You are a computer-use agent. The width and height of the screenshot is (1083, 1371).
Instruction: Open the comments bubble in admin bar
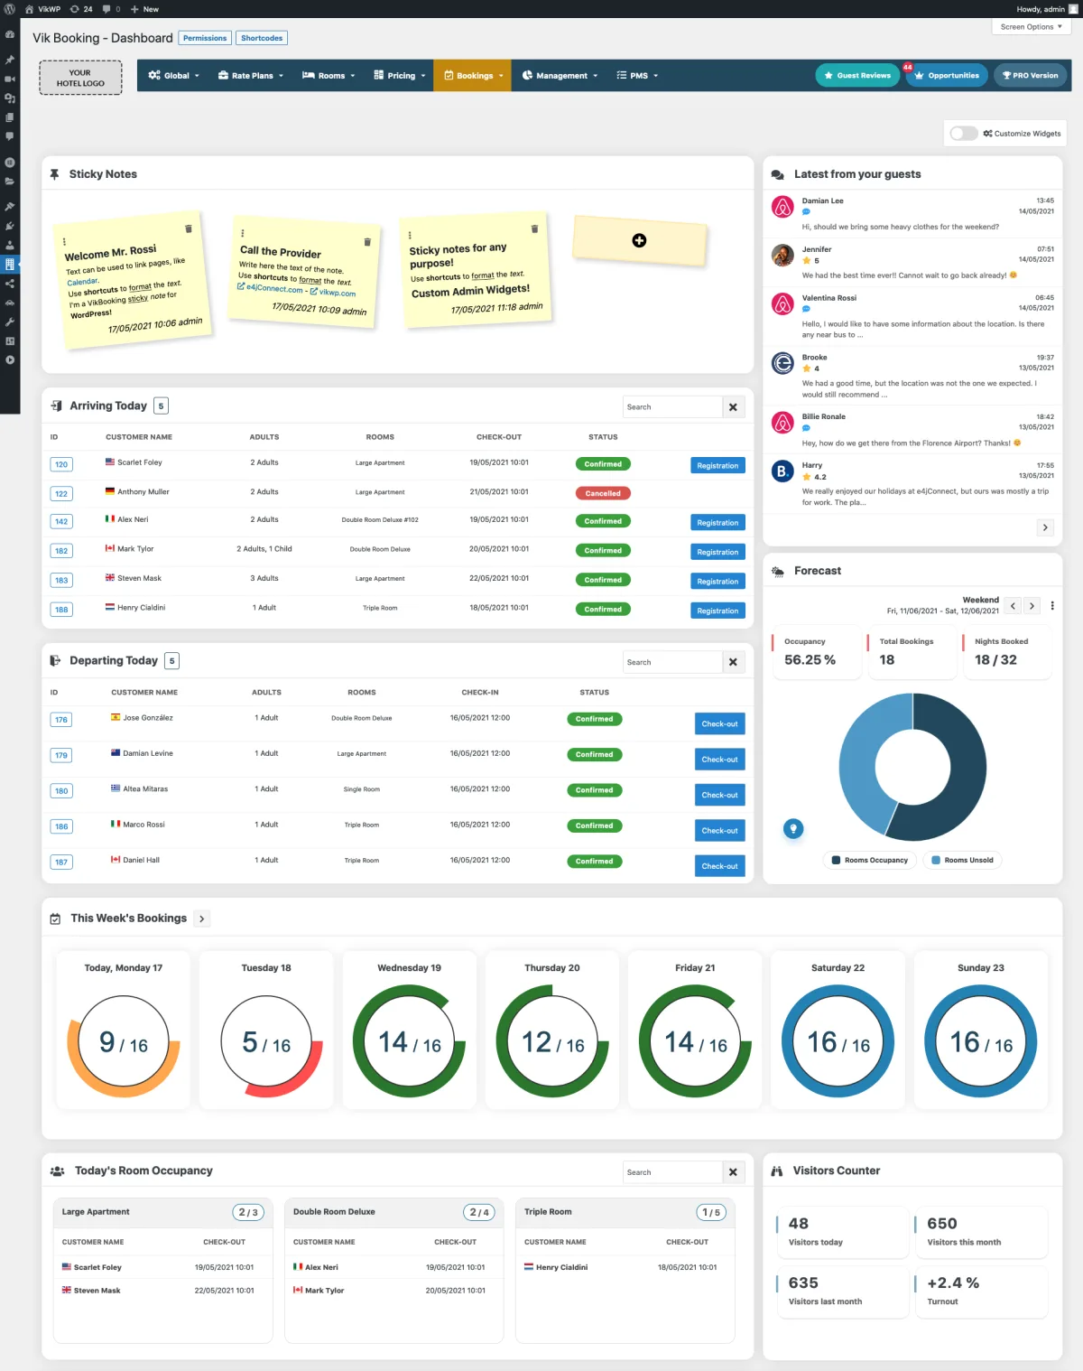point(112,9)
